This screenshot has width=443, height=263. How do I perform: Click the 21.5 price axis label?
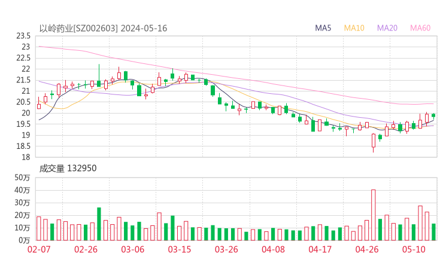point(23,80)
